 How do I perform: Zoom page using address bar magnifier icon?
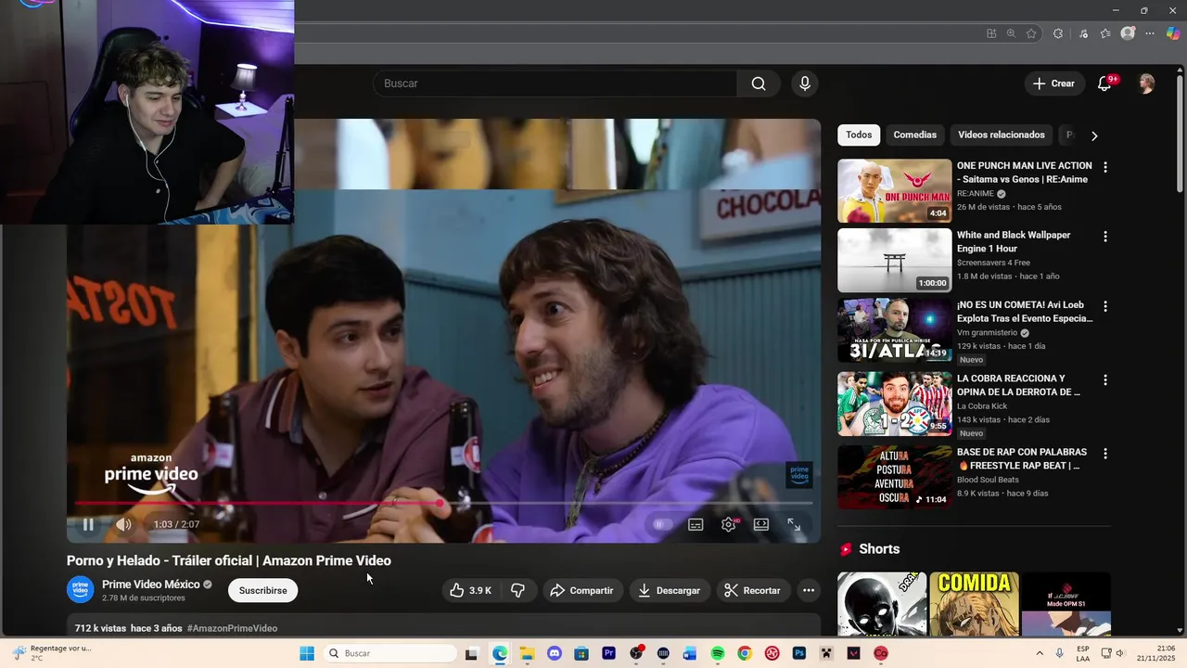(x=1012, y=33)
